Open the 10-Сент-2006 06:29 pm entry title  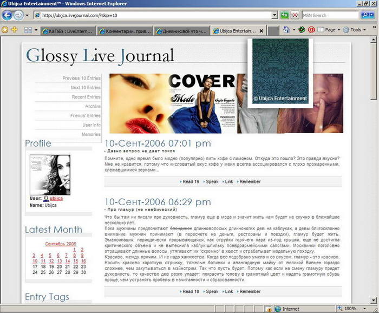tap(158, 202)
